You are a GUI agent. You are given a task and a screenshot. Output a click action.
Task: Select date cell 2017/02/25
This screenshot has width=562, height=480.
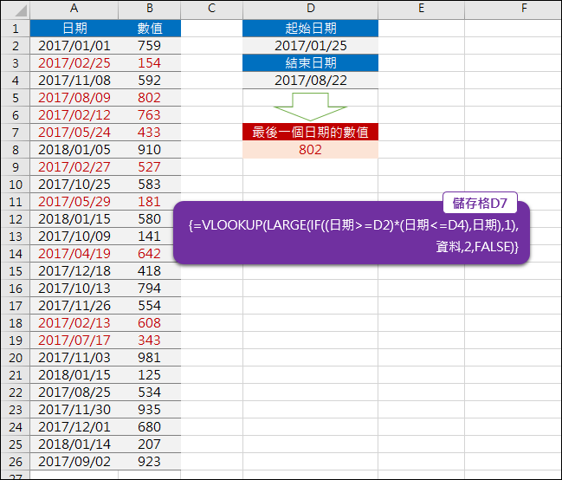pos(74,62)
